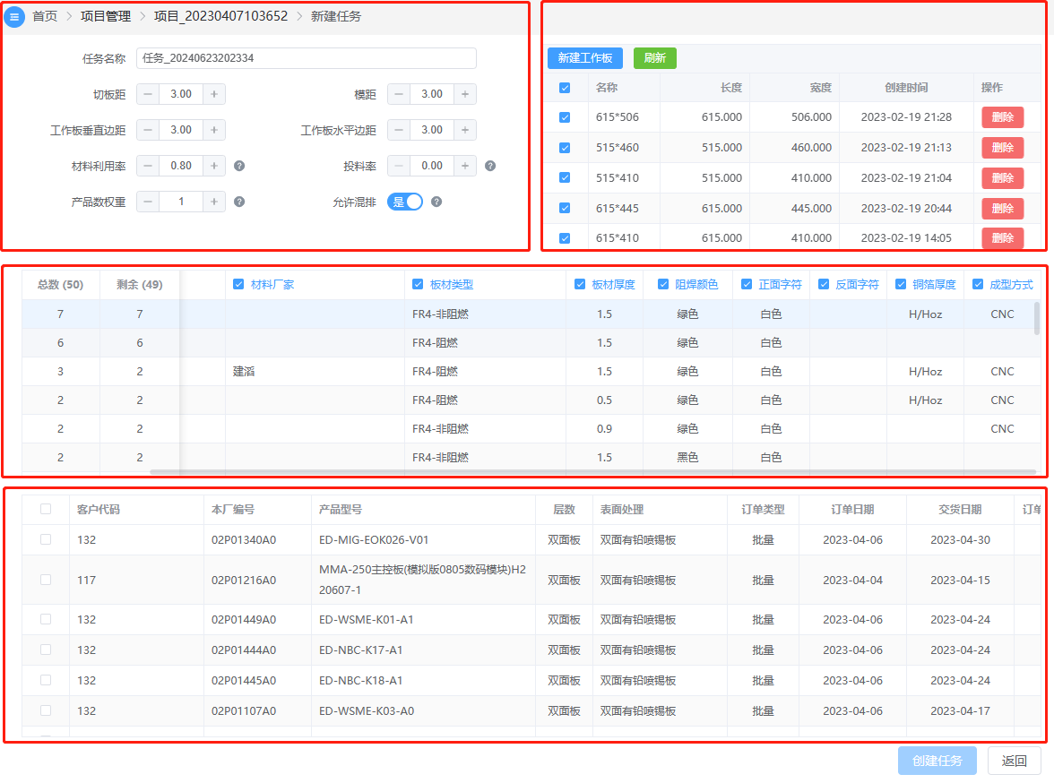Image resolution: width=1054 pixels, height=783 pixels.
Task: Increase 工作板水平边距 with plus button
Action: click(x=465, y=130)
